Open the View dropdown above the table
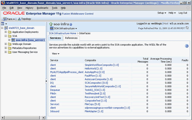Viewport: 192px width, 120px height. coord(56,54)
